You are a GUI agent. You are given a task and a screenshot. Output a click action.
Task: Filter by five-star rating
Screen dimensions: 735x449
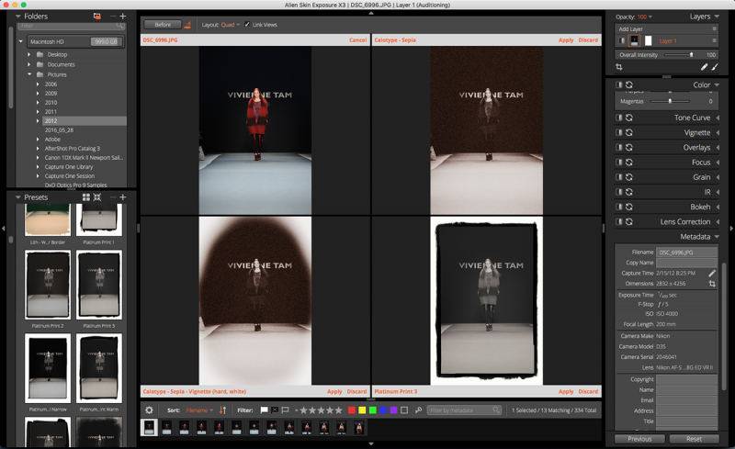(338, 410)
